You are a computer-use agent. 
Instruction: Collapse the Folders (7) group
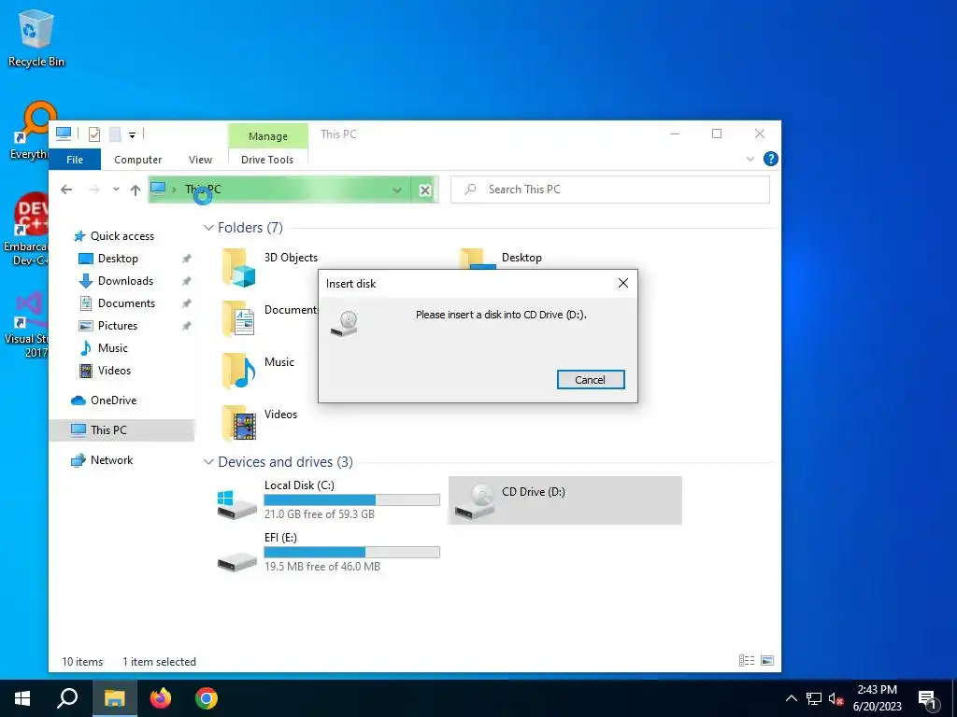coord(208,228)
